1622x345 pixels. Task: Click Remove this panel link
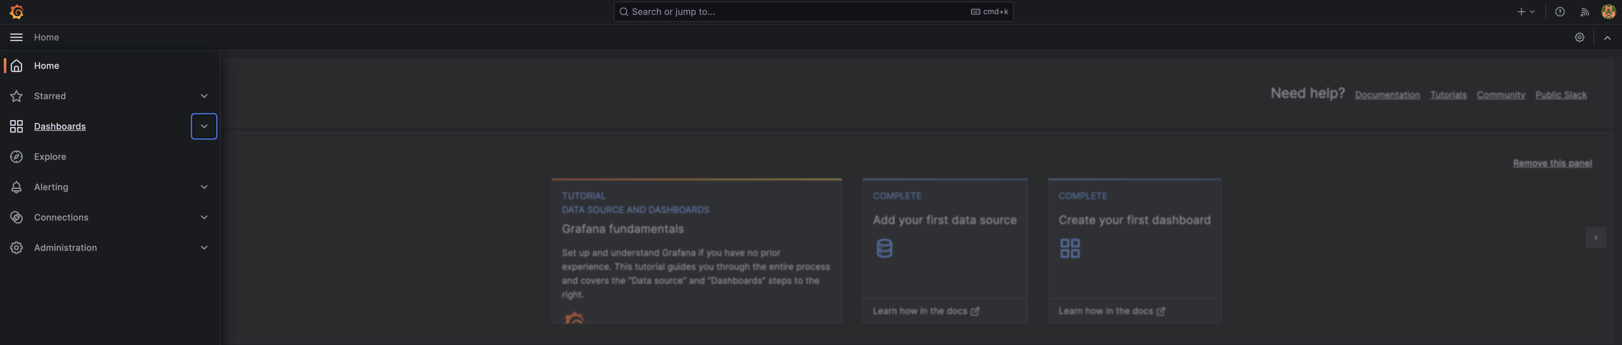pyautogui.click(x=1552, y=163)
